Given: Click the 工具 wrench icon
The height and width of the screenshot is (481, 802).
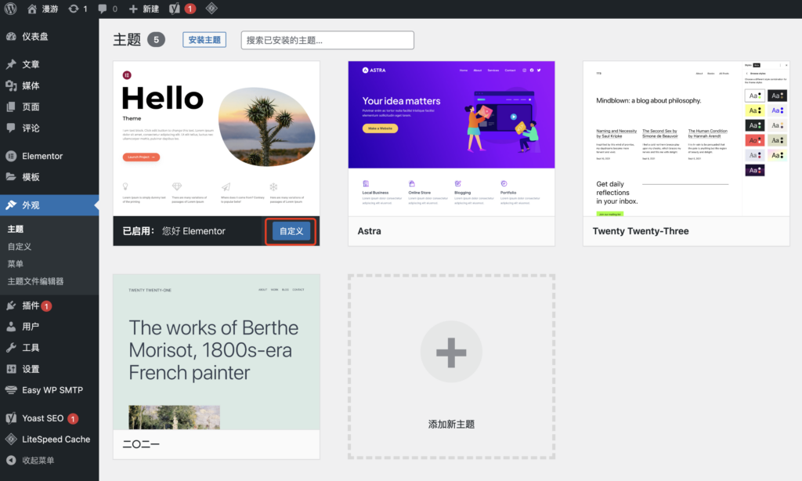Looking at the screenshot, I should point(11,348).
